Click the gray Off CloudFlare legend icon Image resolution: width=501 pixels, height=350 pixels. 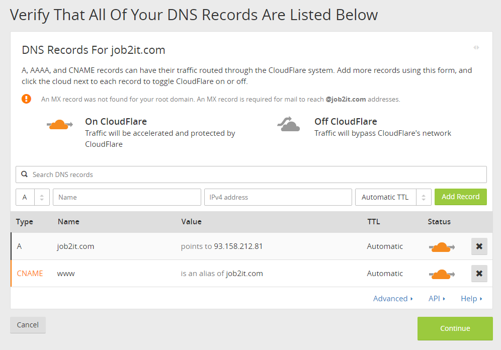point(289,124)
